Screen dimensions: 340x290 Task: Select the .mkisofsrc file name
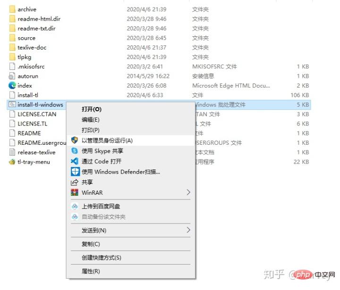pyautogui.click(x=31, y=66)
